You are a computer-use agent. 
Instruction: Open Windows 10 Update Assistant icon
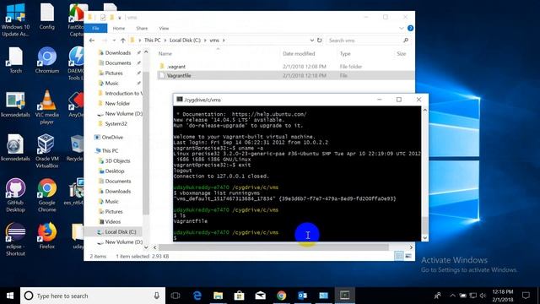click(15, 20)
